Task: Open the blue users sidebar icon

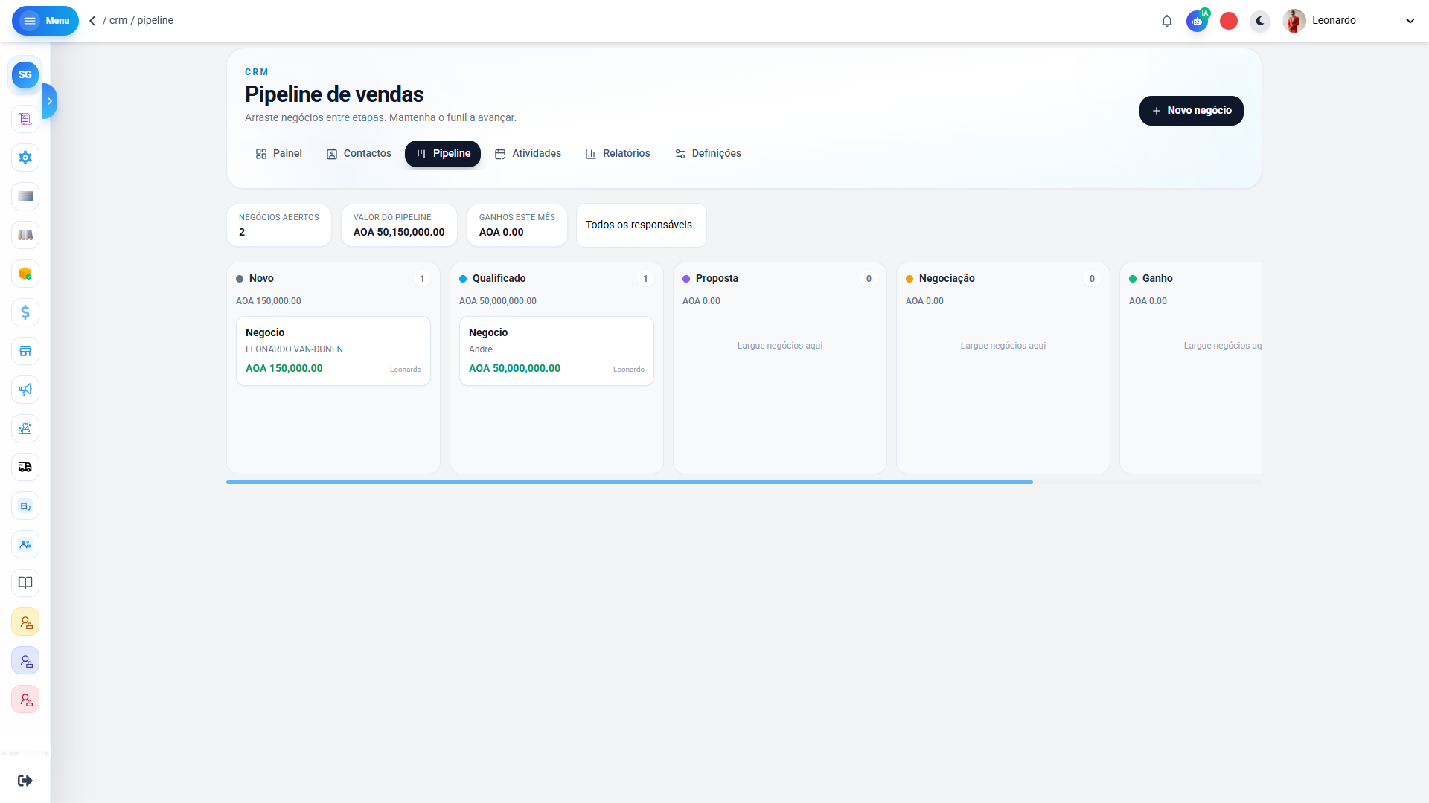Action: click(x=25, y=544)
